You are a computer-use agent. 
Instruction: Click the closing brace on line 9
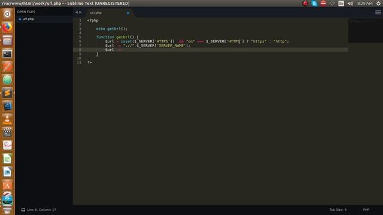[97, 54]
